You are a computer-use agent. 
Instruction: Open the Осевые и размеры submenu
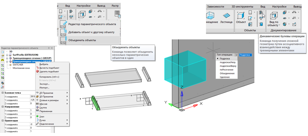52,100
